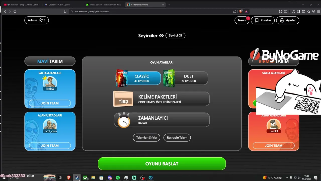Open File Explorer from taskbar
321x181 pixels.
point(93,178)
